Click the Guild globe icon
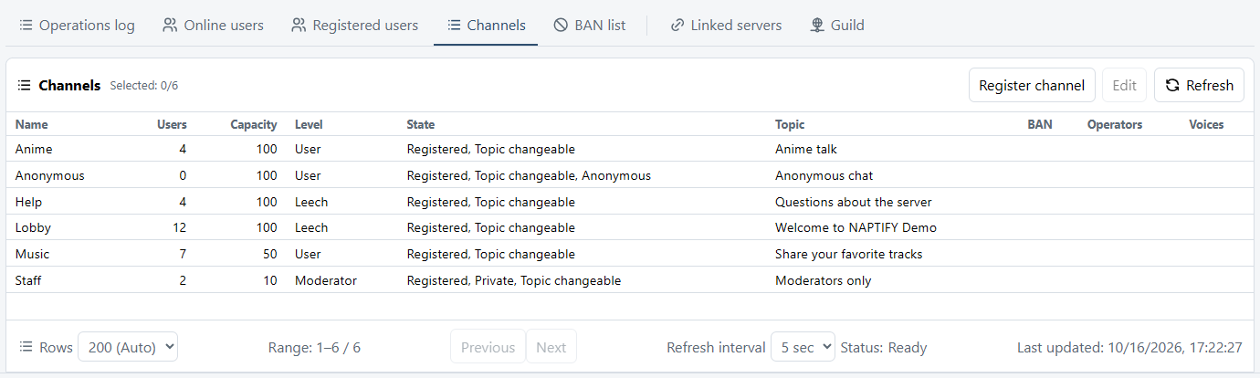1260x378 pixels. coord(817,26)
